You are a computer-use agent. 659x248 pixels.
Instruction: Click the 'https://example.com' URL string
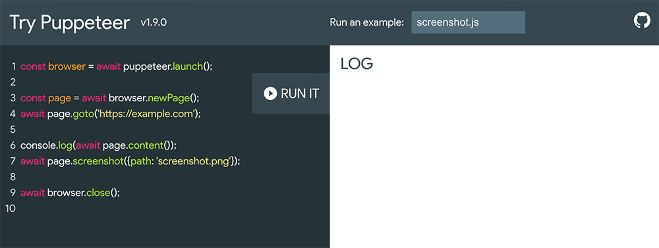pos(146,114)
